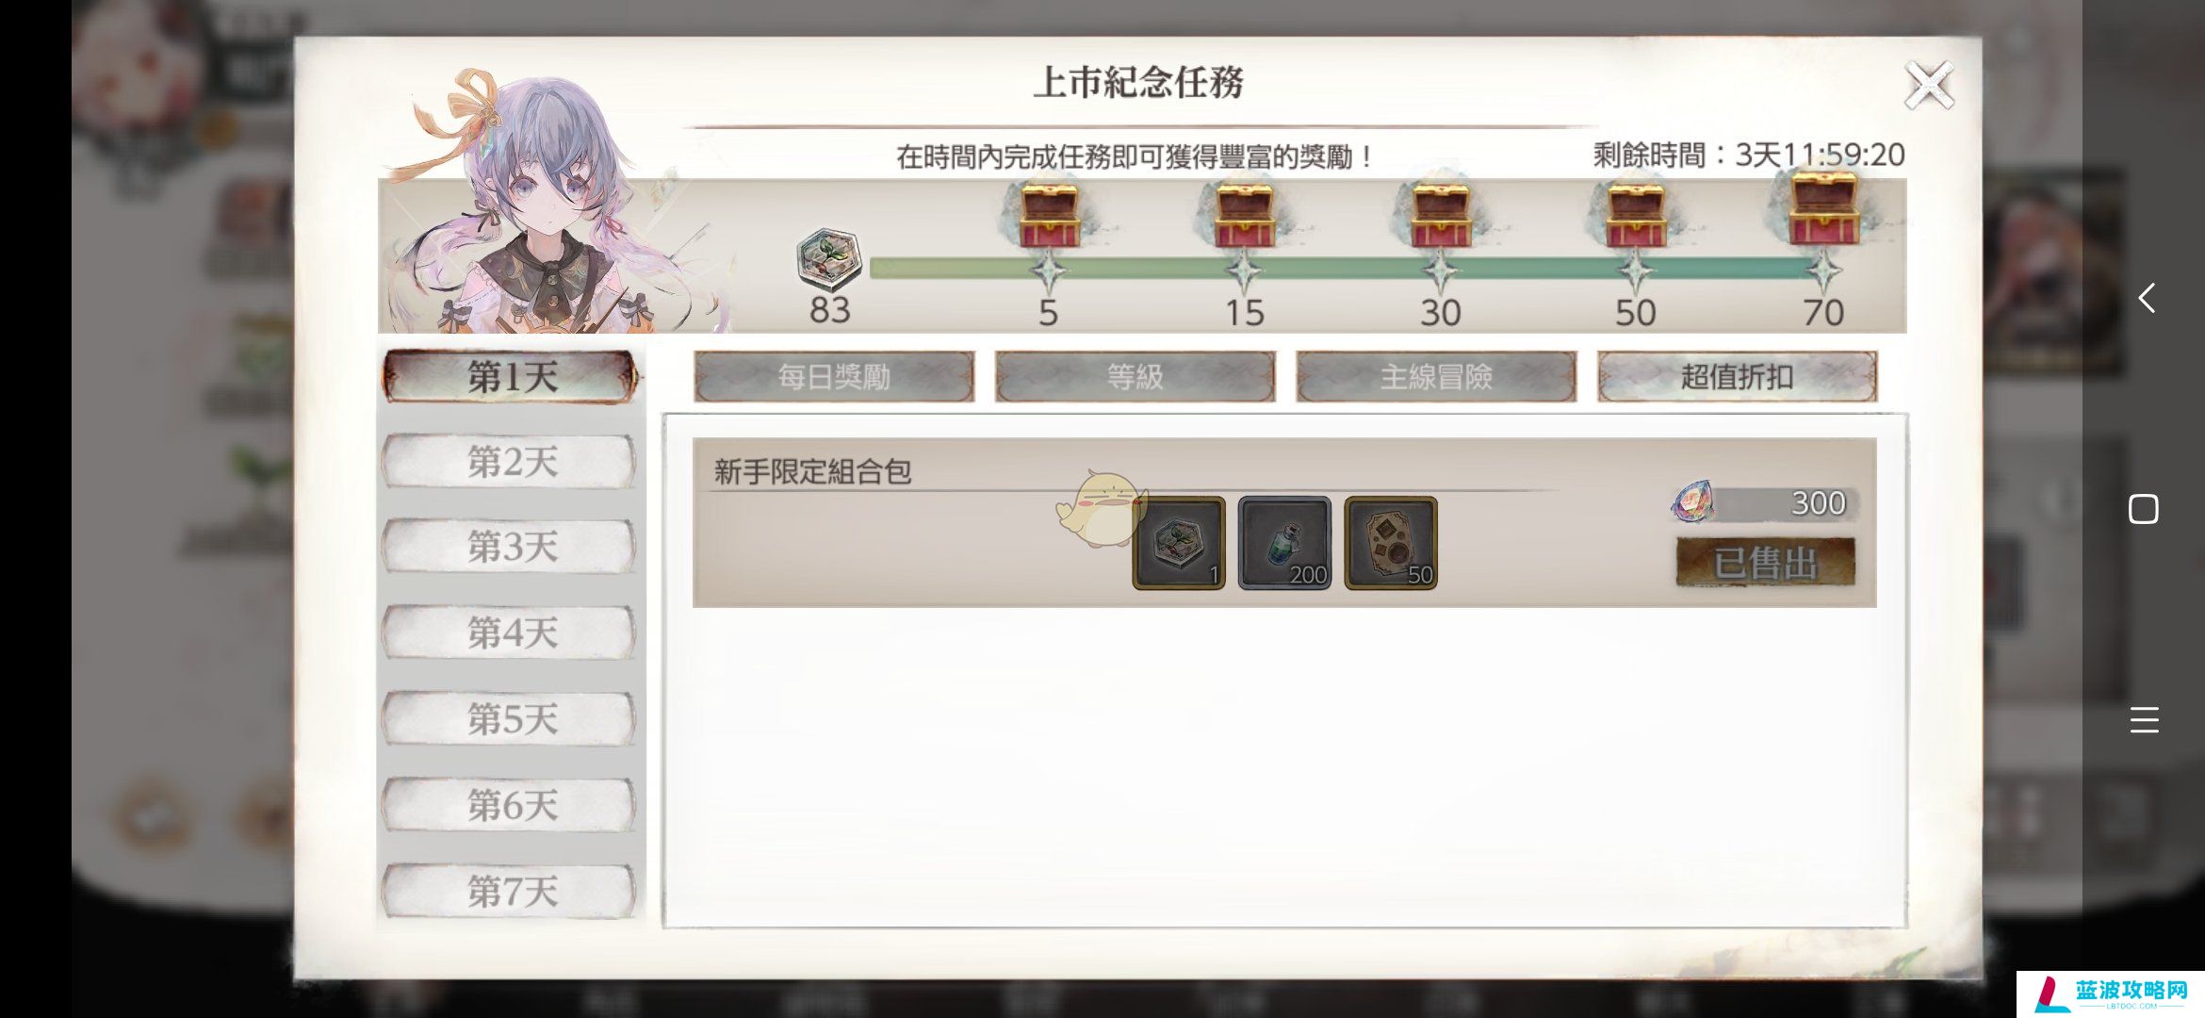
Task: Tap the hexagon badge showing 83 points
Action: pos(829,258)
